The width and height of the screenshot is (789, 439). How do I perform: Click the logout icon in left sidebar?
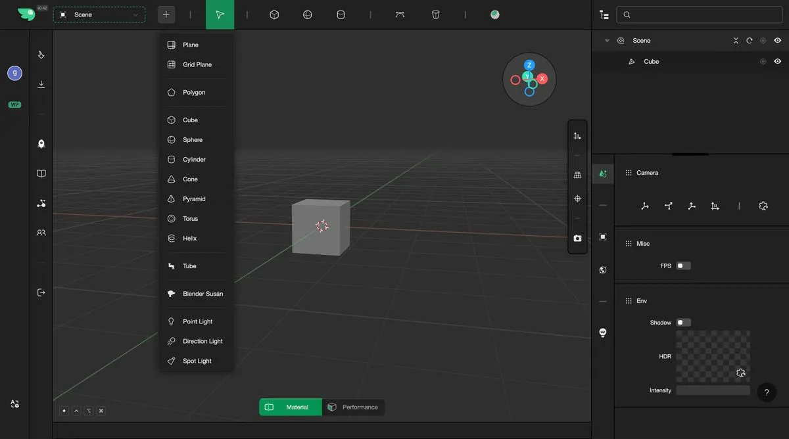[x=41, y=292]
